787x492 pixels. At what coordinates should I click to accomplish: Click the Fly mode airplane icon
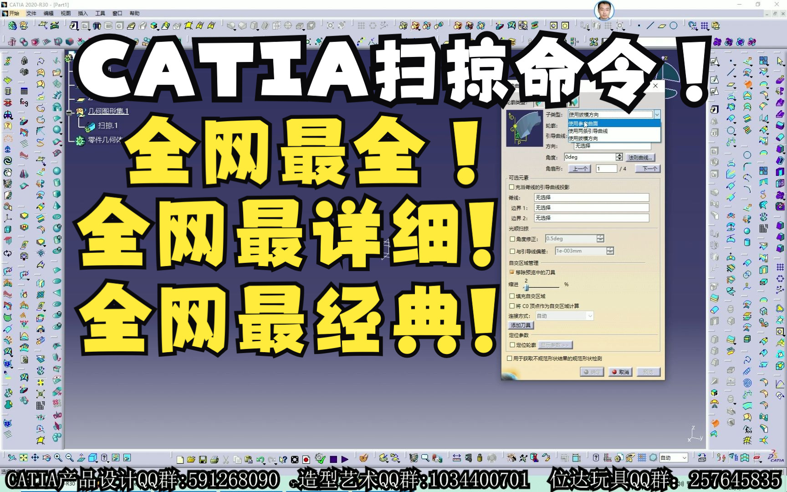(12, 458)
